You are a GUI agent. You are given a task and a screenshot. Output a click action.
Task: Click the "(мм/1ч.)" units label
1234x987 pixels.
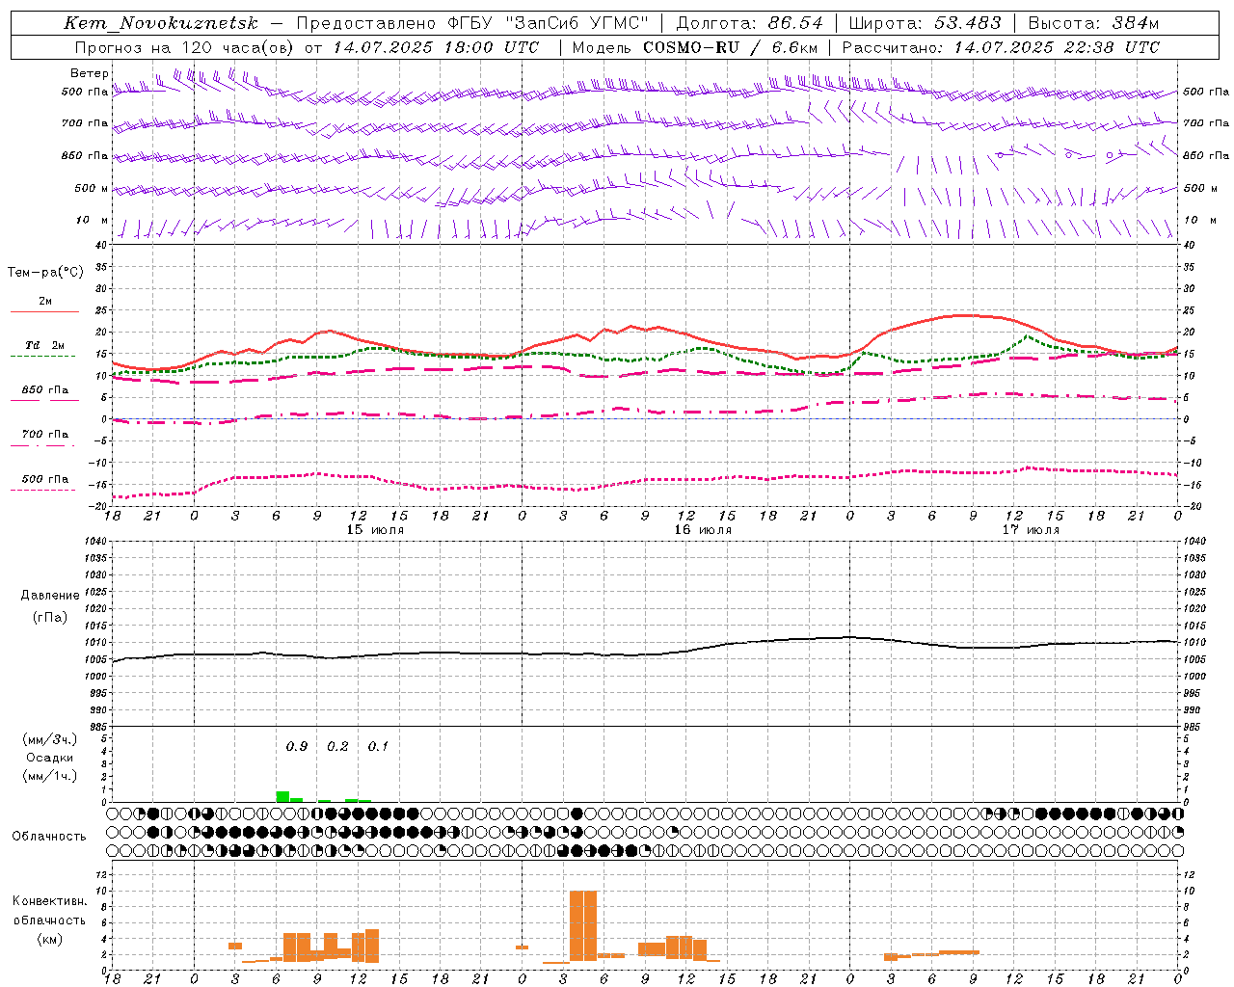pyautogui.click(x=49, y=776)
